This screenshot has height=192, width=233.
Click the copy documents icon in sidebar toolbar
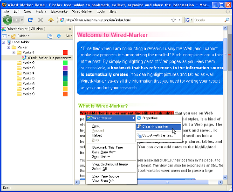pyautogui.click(x=50, y=36)
